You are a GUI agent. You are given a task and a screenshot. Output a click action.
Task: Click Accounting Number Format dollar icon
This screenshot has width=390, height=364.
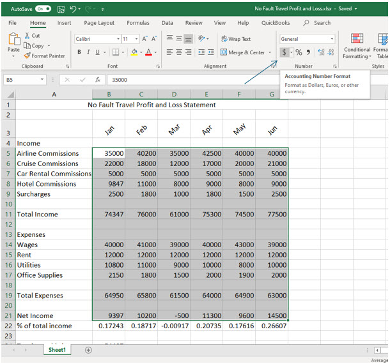(284, 52)
